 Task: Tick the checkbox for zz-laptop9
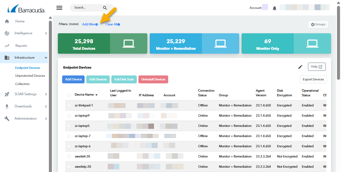click(69, 116)
